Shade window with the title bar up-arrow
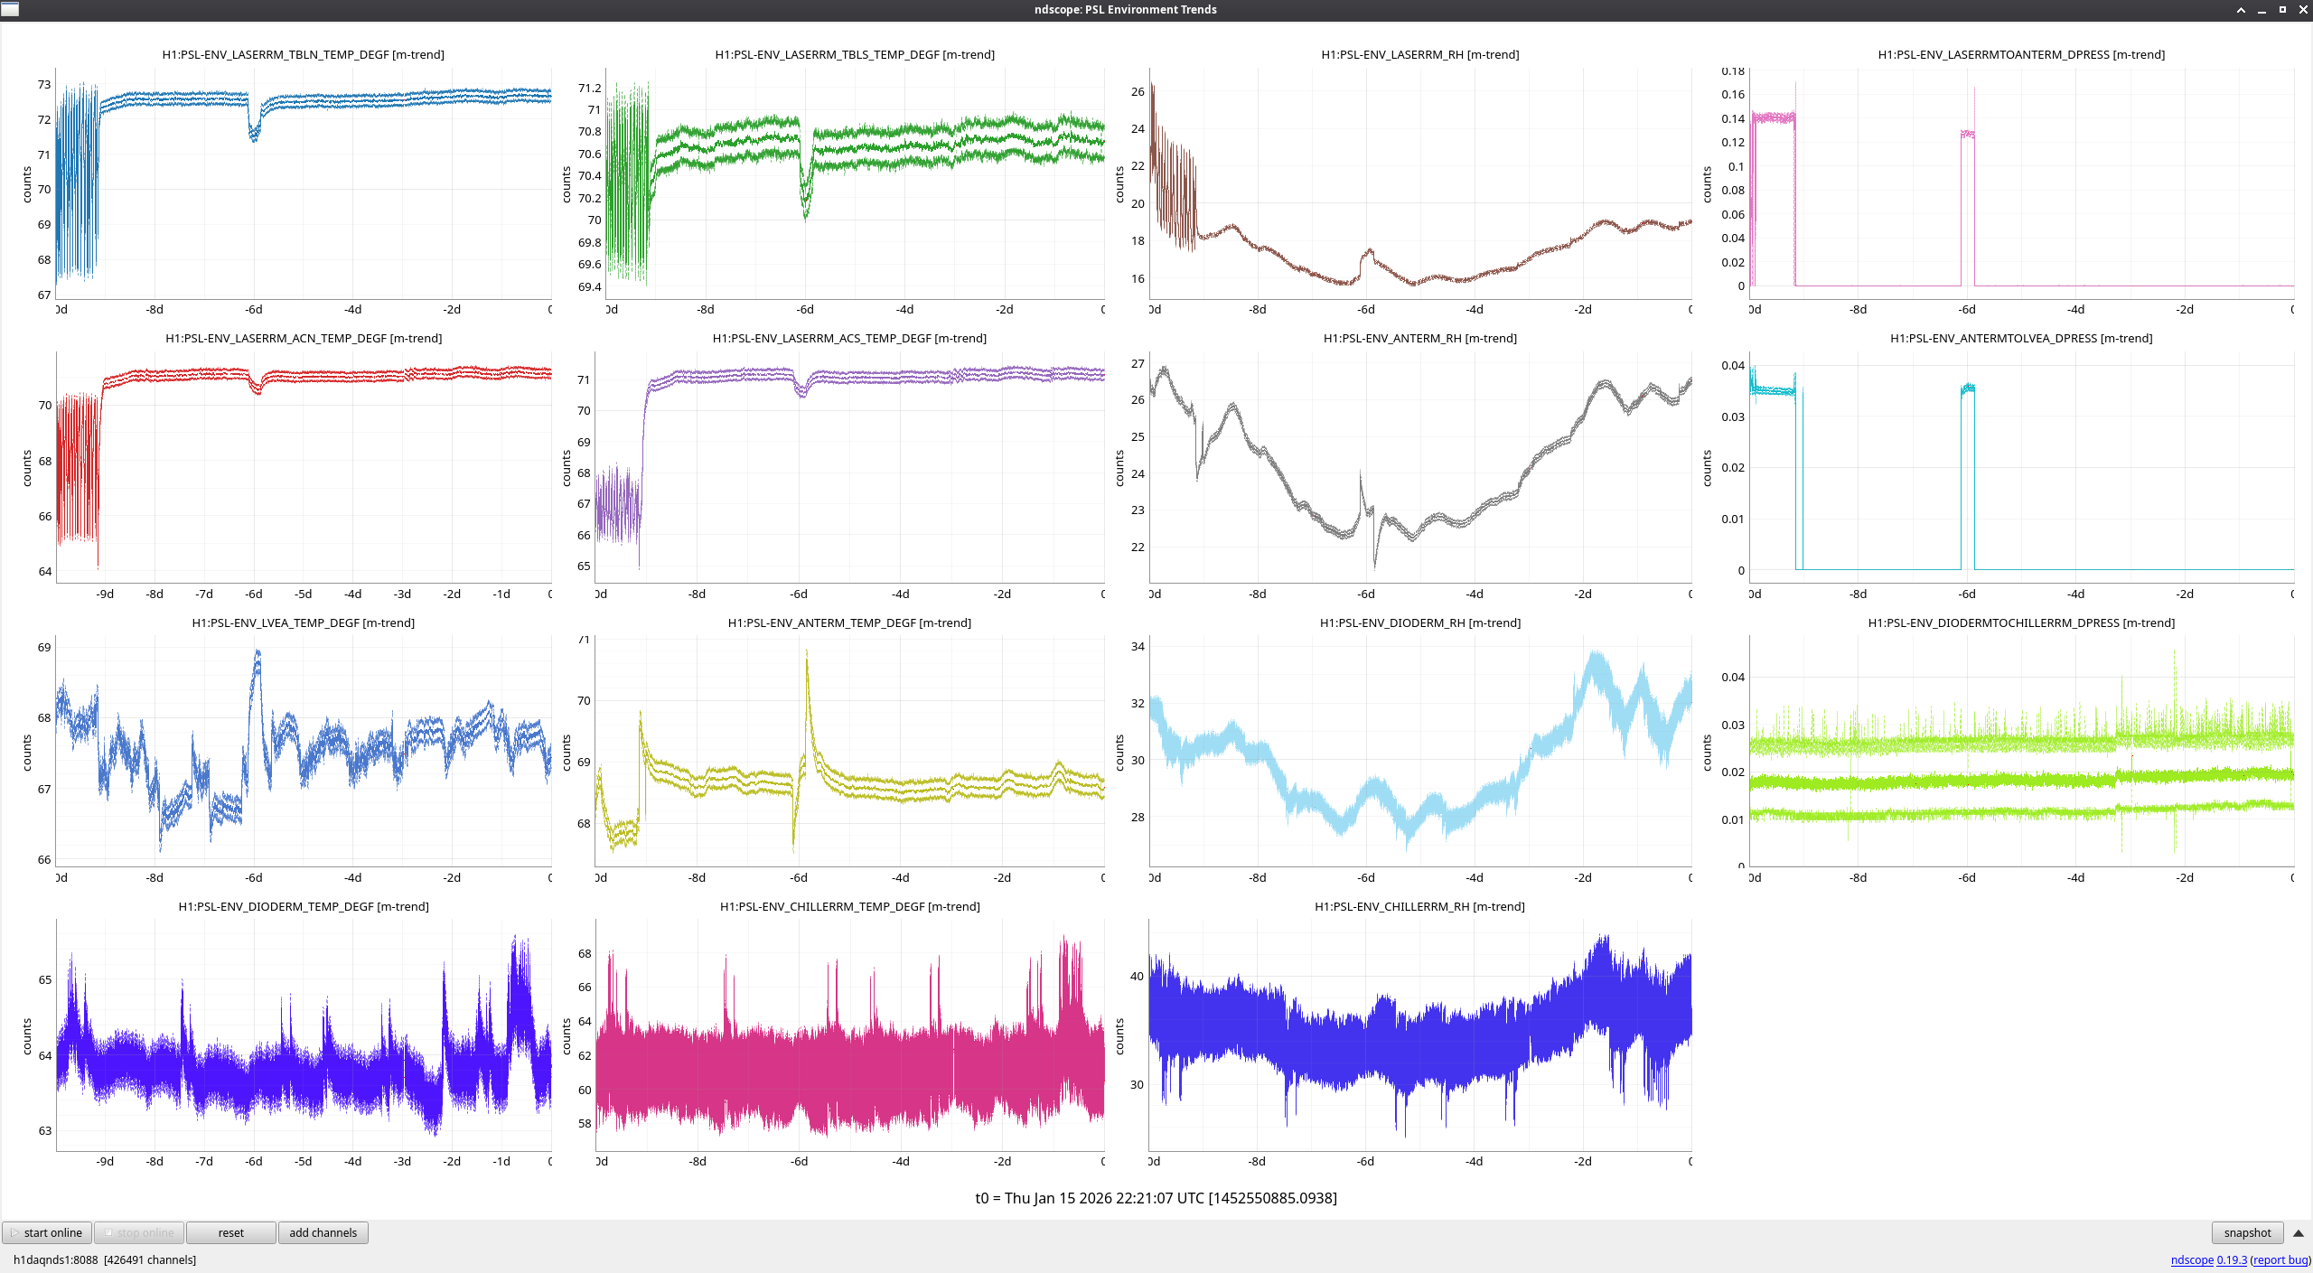The image size is (2313, 1273). (2241, 10)
